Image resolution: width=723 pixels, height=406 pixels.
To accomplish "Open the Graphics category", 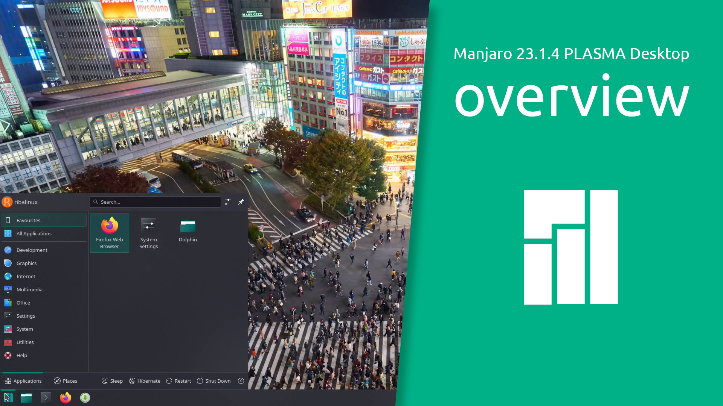I will click(x=44, y=263).
